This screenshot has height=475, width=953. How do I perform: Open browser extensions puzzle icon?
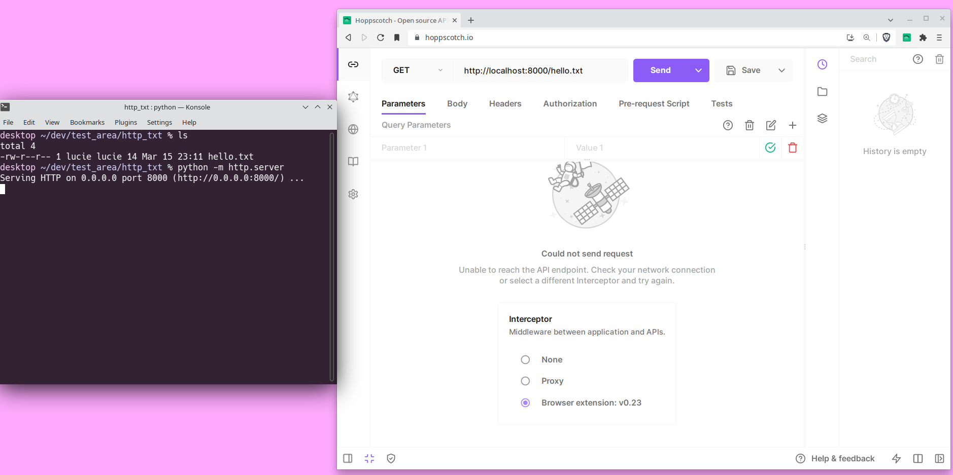[x=923, y=38]
